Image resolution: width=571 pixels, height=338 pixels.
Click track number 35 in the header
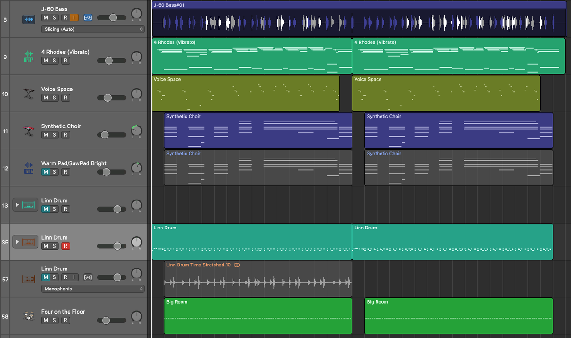[x=5, y=242]
